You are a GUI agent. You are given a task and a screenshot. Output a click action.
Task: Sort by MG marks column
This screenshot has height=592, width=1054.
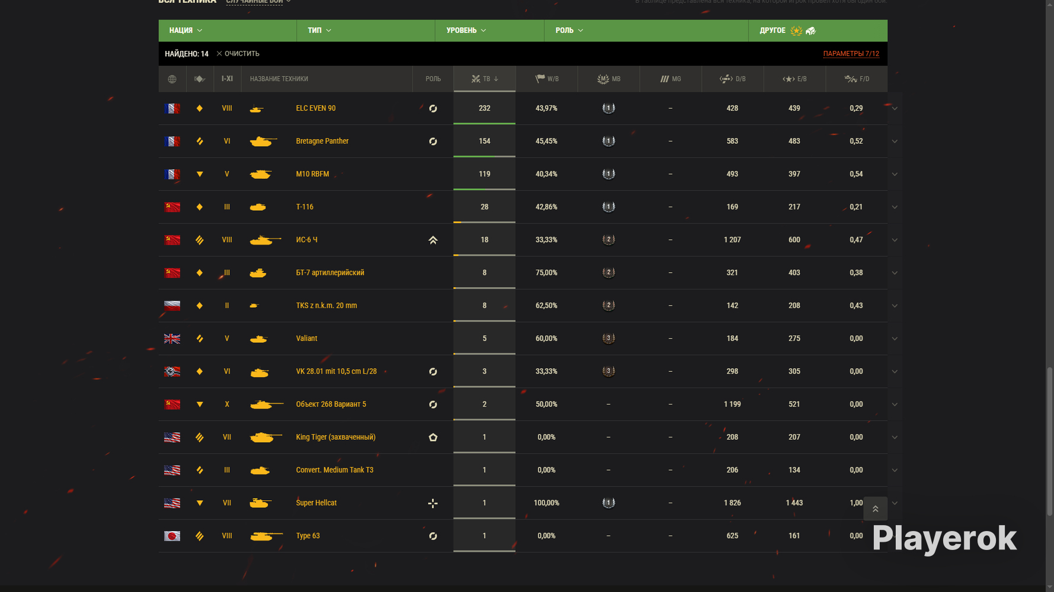point(670,79)
